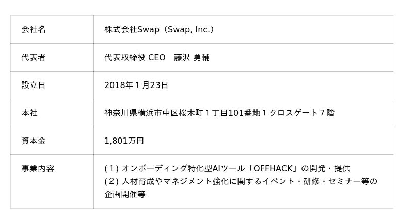Image resolution: width=413 pixels, height=224 pixels.
Task: Click the representative name 藤沢 勇輔
Action: pos(192,57)
